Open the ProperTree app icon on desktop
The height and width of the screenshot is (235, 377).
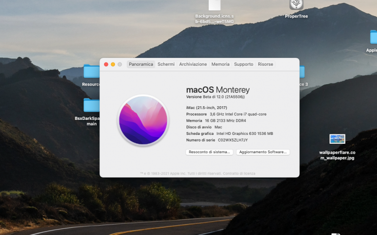296,5
